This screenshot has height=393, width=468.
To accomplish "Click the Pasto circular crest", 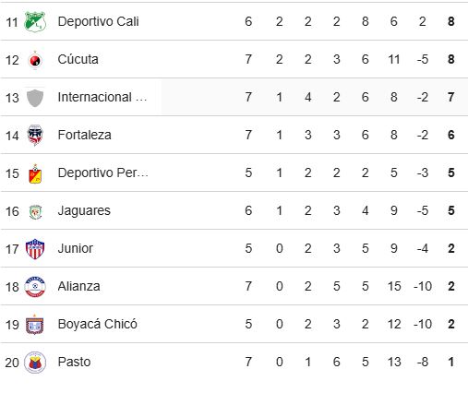I will tap(35, 363).
